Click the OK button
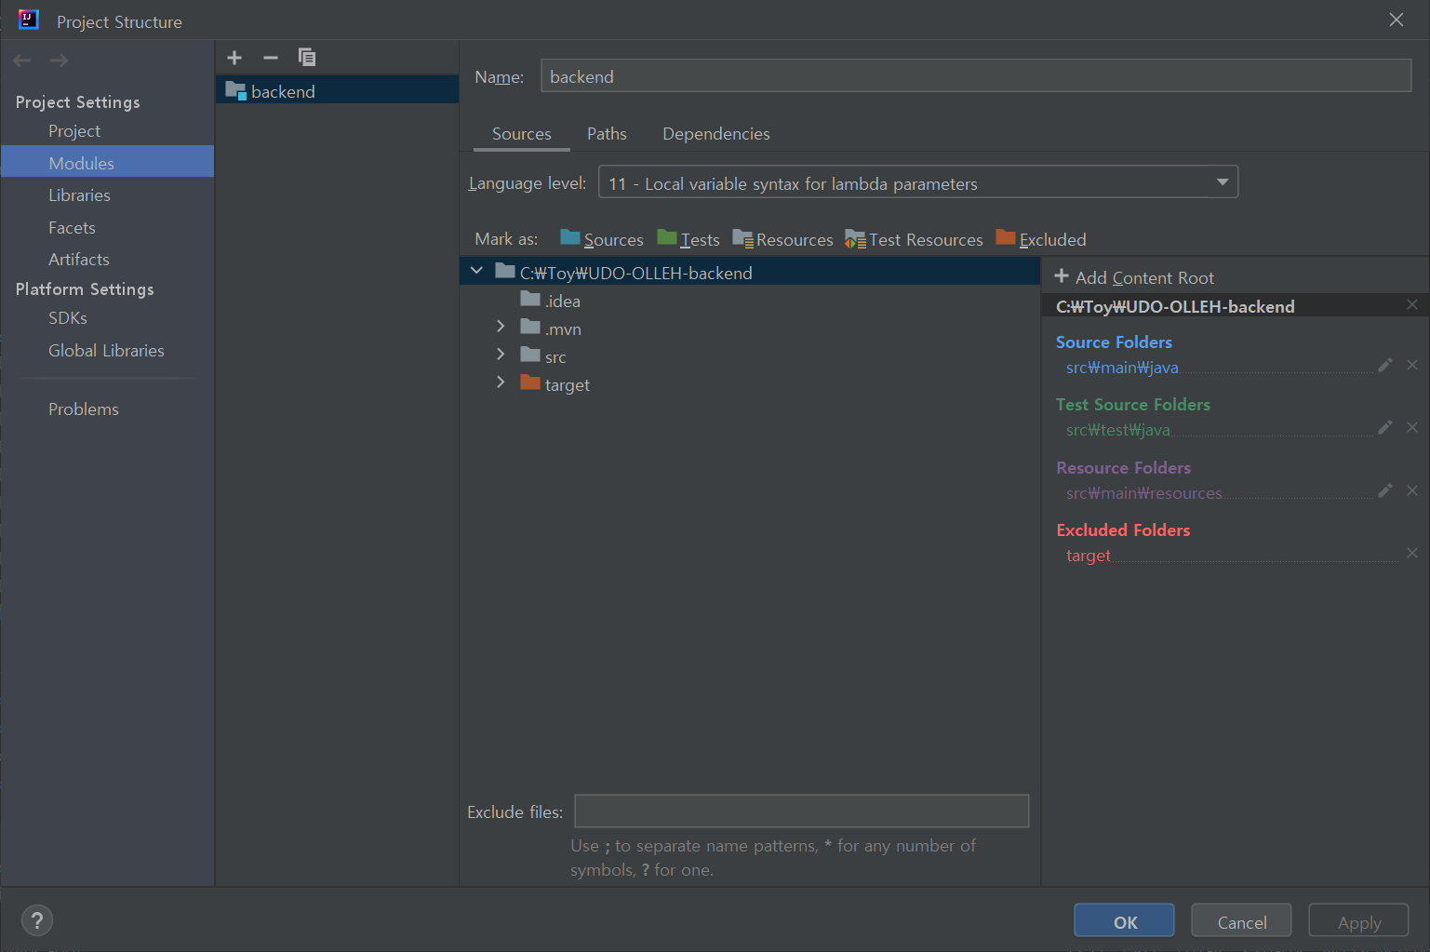 click(x=1123, y=920)
